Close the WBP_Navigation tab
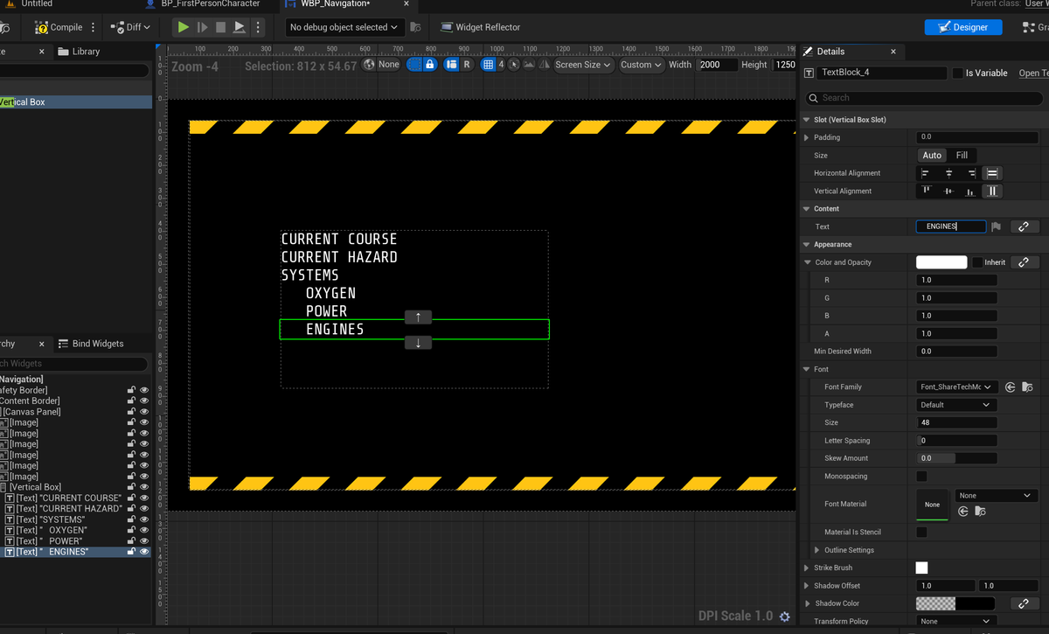1049x634 pixels. (406, 3)
